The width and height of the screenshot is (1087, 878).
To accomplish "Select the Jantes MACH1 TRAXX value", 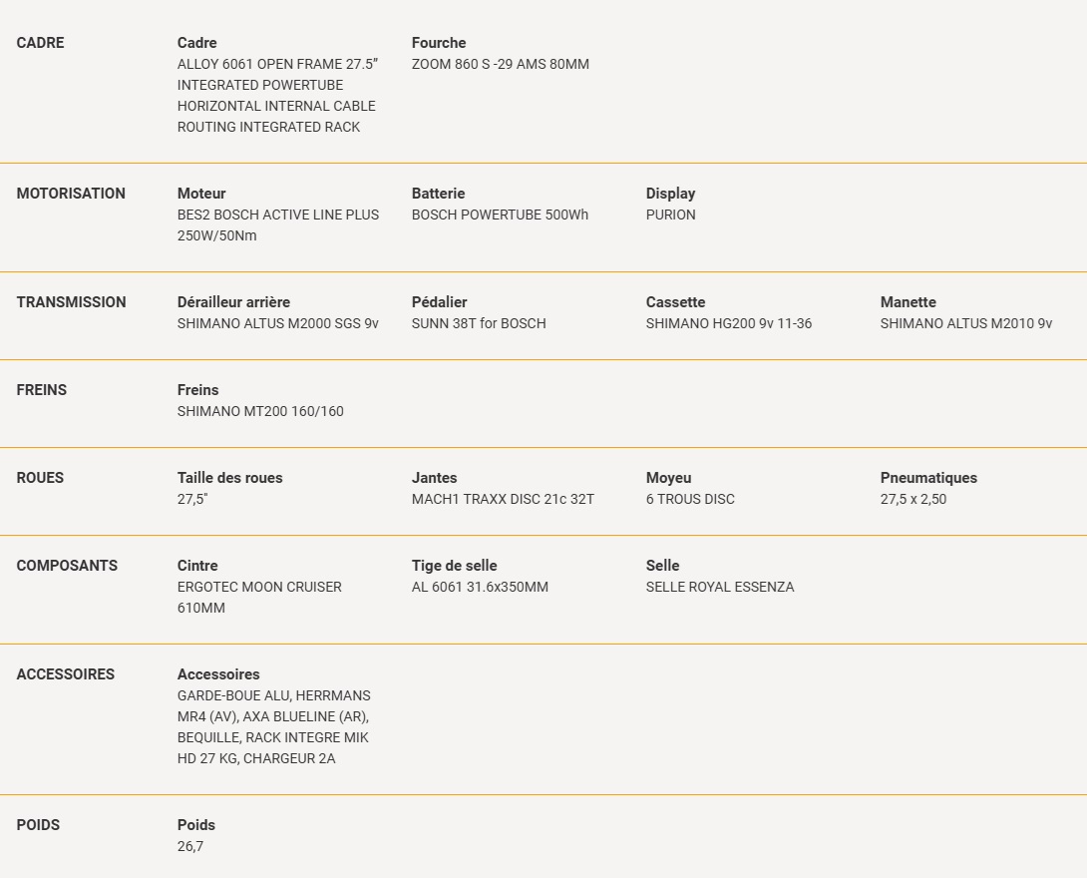I will pyautogui.click(x=503, y=499).
